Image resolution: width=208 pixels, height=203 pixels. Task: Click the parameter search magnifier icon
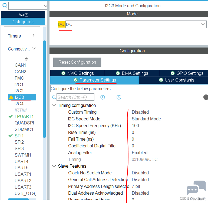click(54, 97)
